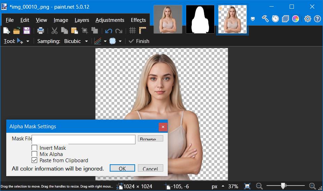This screenshot has height=191, width=323.
Task: Copy selection using the copy icon
Action: pos(65,31)
